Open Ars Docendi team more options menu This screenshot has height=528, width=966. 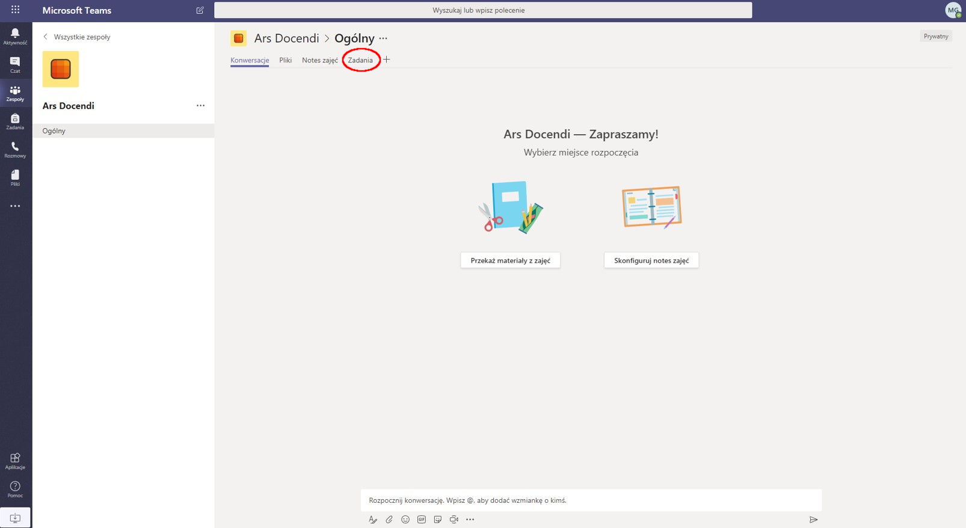[200, 106]
